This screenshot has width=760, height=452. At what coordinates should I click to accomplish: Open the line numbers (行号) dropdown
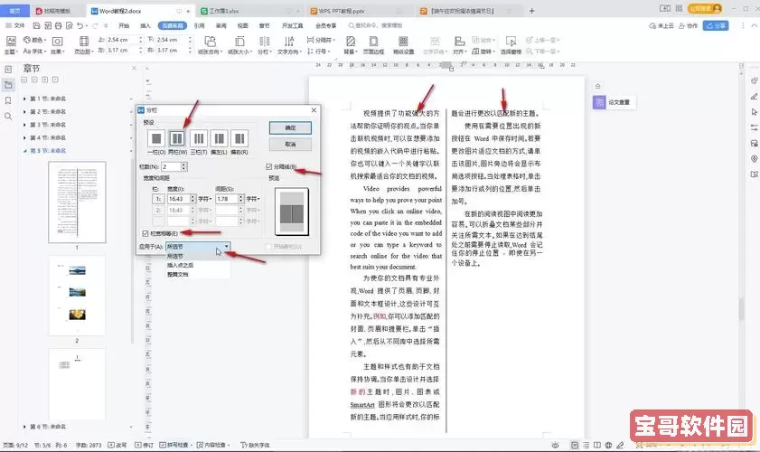318,51
